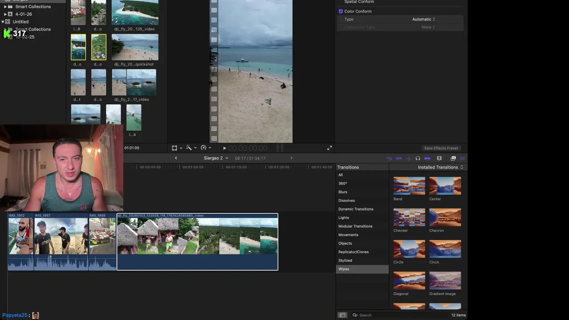Select the IMG_1957 timeline clip

61,242
